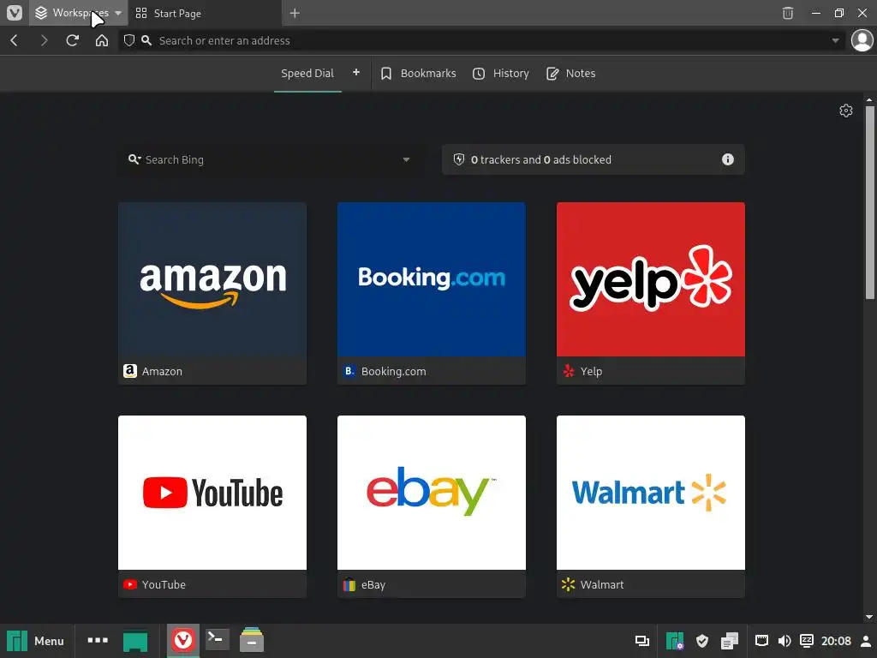The width and height of the screenshot is (877, 658).
Task: Open the Yelp speed dial thumbnail
Action: 651,279
